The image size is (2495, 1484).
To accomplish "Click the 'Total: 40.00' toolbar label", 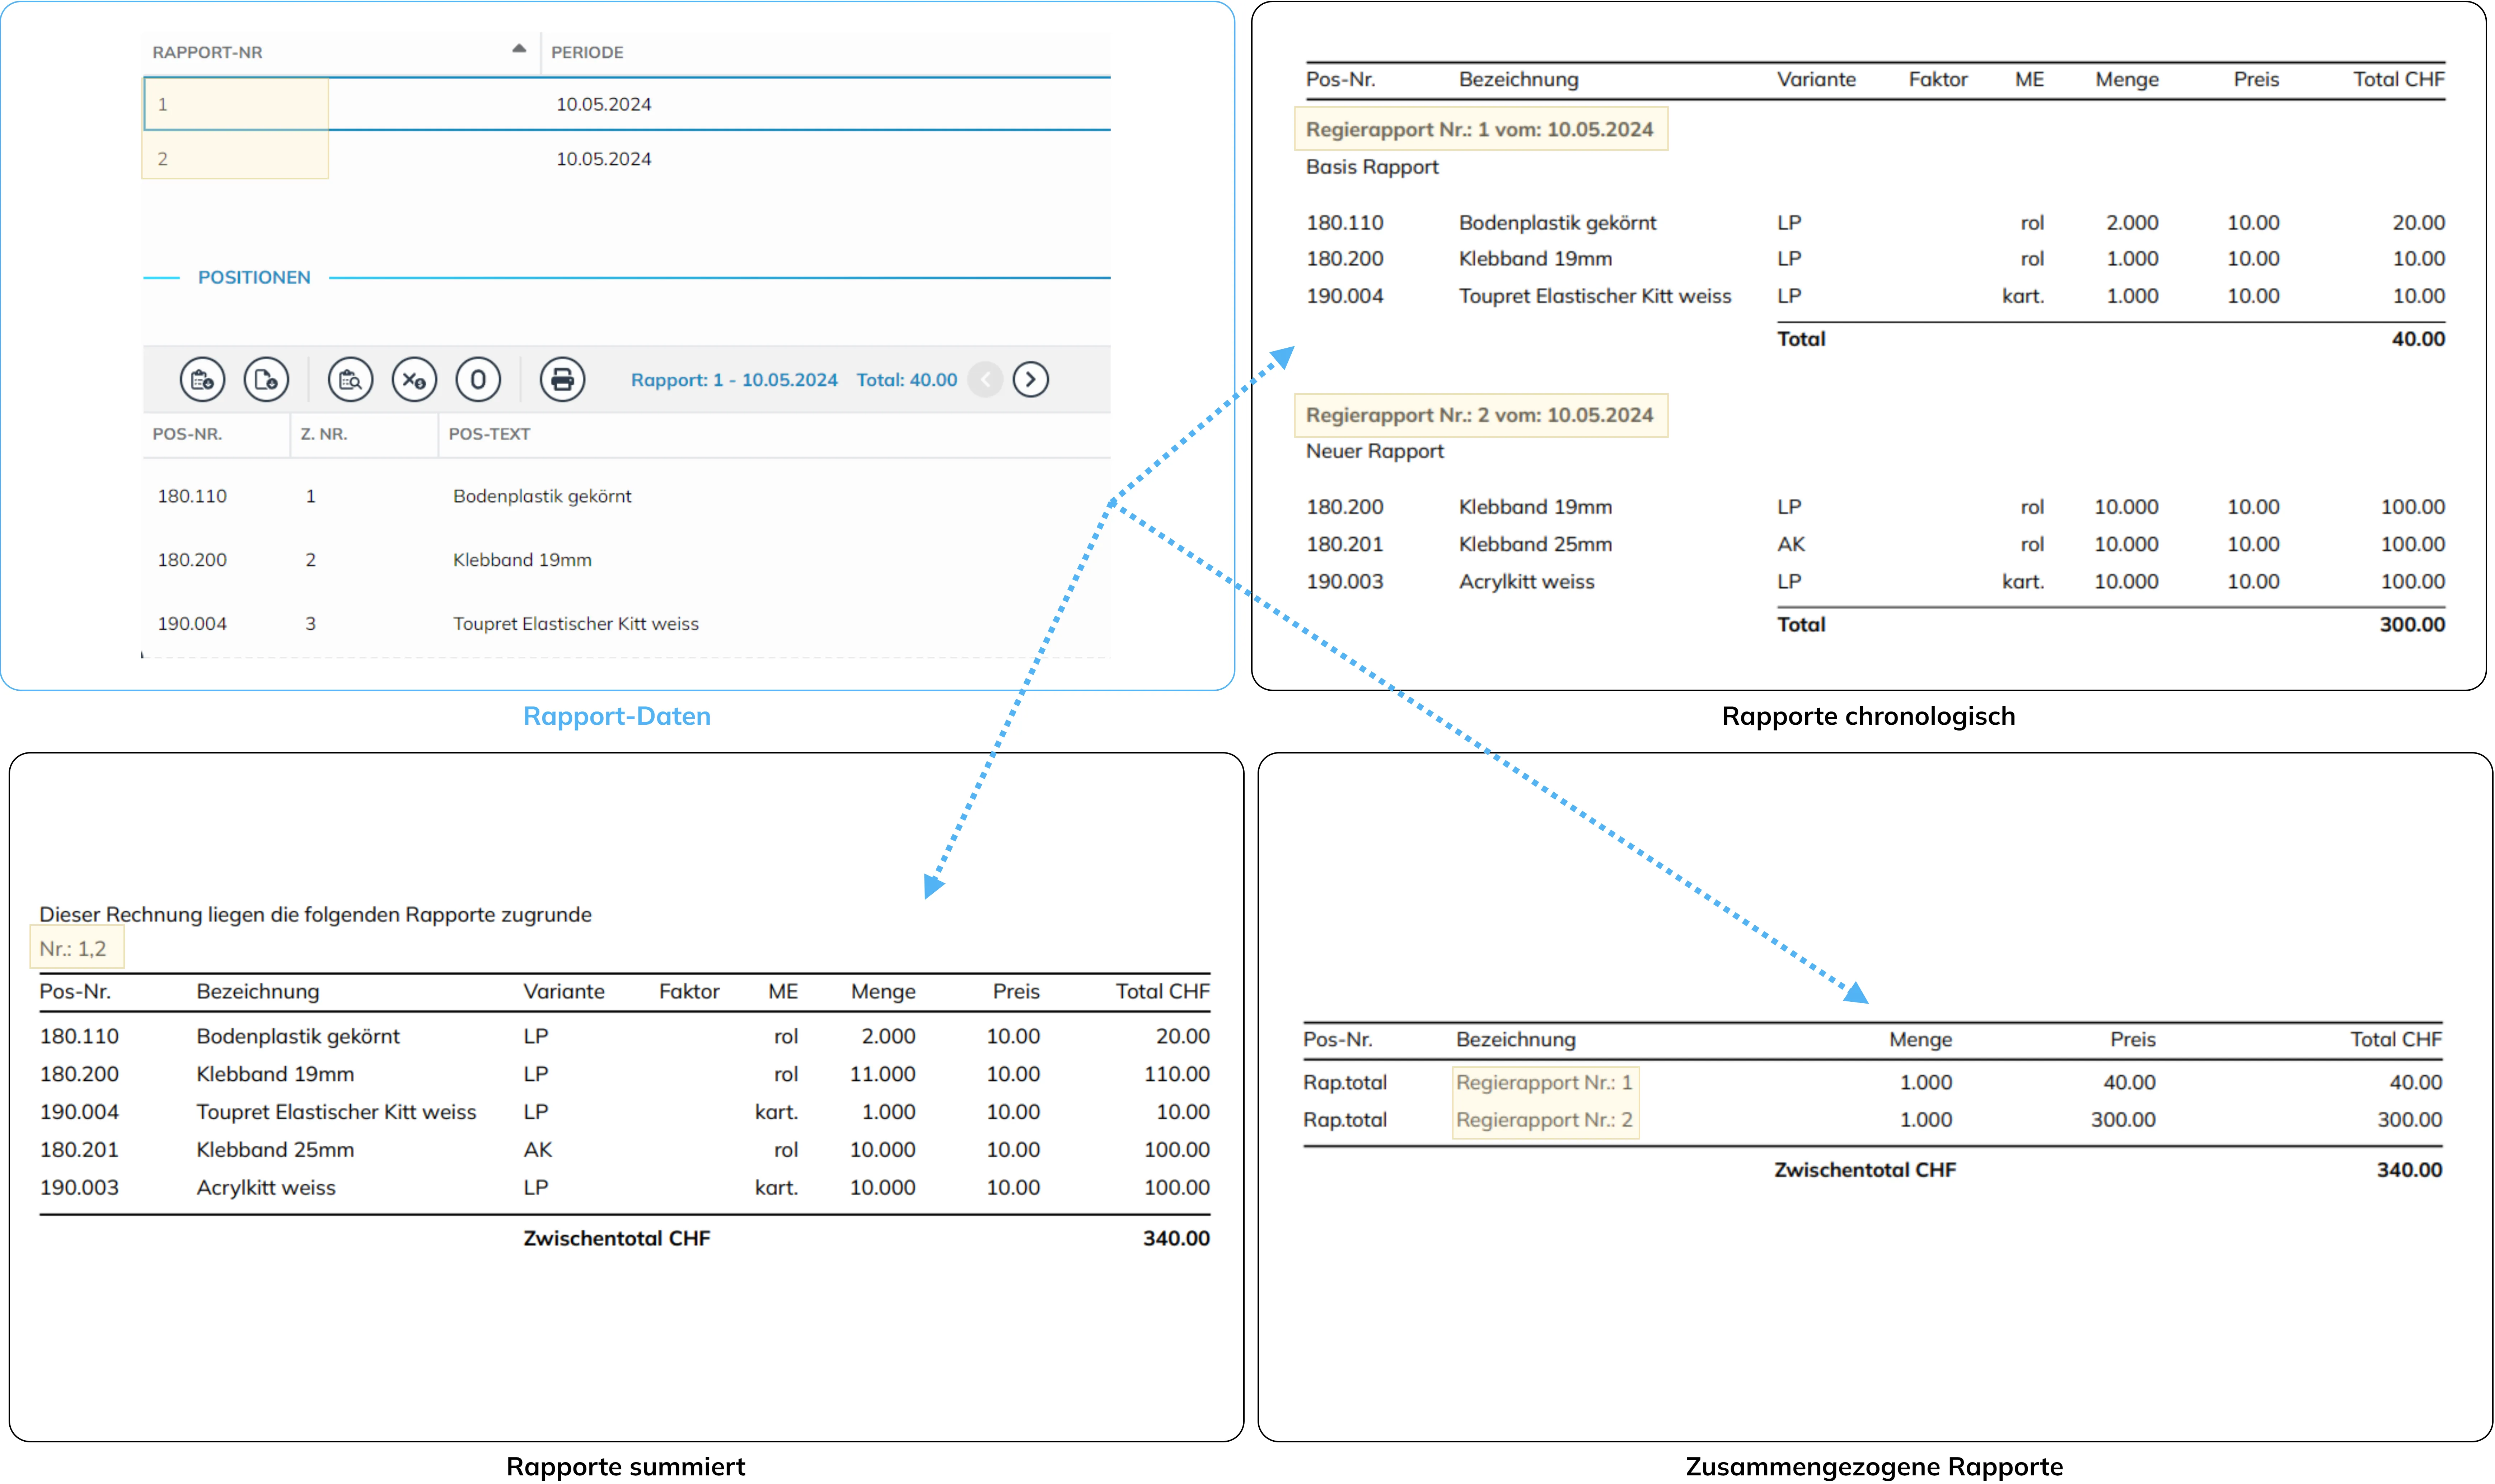I will point(907,380).
